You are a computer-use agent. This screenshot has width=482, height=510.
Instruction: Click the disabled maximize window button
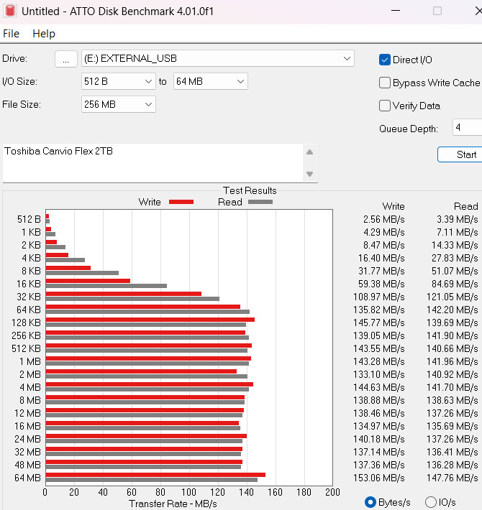click(437, 11)
